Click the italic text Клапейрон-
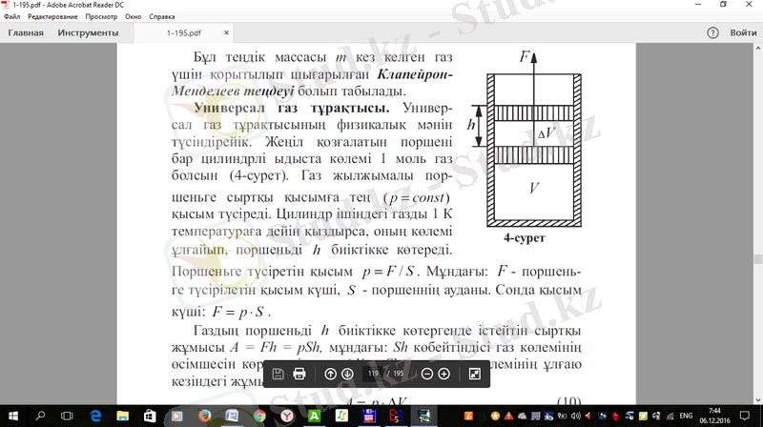The height and width of the screenshot is (427, 763). pyautogui.click(x=415, y=74)
